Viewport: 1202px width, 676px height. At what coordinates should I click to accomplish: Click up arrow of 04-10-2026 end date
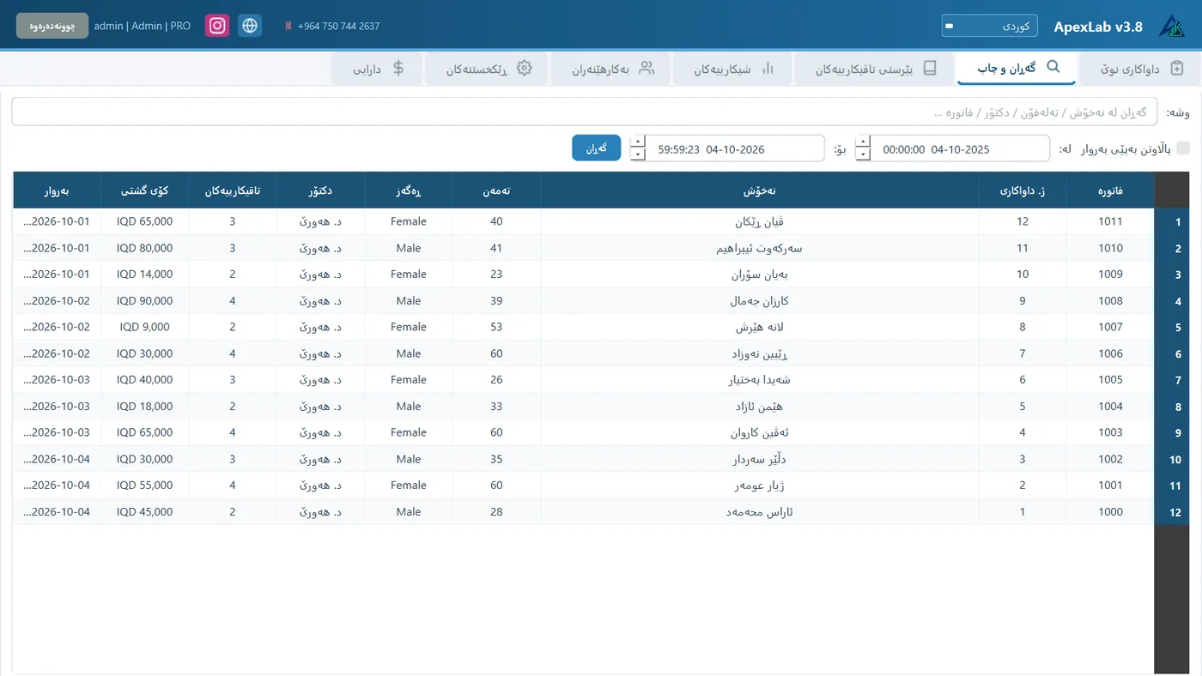click(x=638, y=142)
